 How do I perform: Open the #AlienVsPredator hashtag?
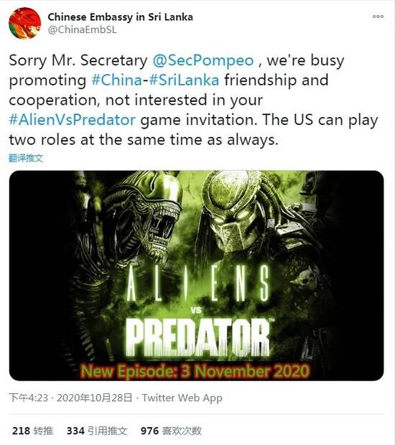[72, 120]
